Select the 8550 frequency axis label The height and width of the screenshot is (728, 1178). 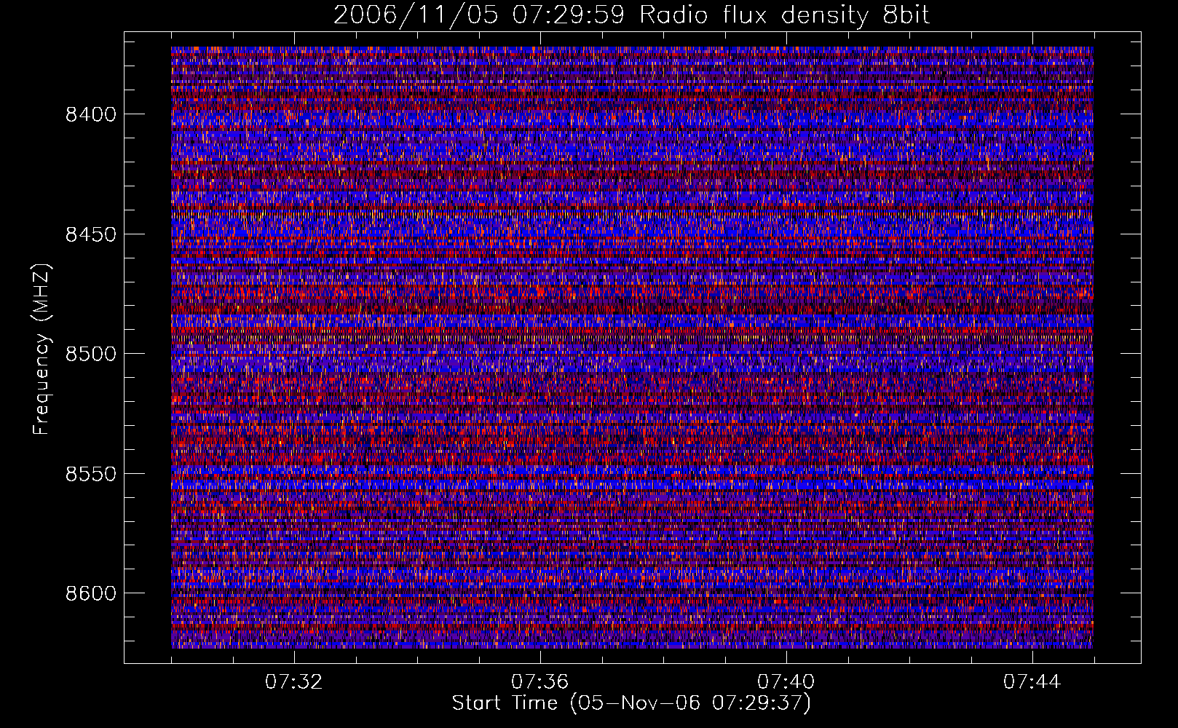click(x=90, y=474)
